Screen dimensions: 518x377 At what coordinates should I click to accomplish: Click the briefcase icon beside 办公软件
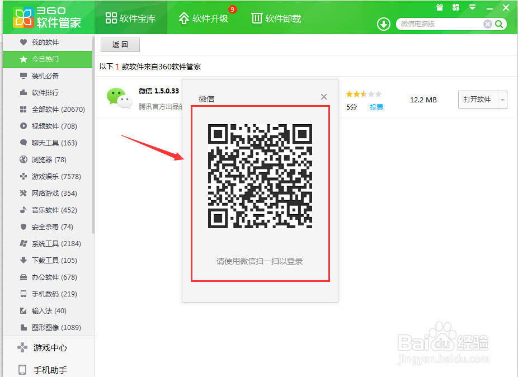coord(23,277)
